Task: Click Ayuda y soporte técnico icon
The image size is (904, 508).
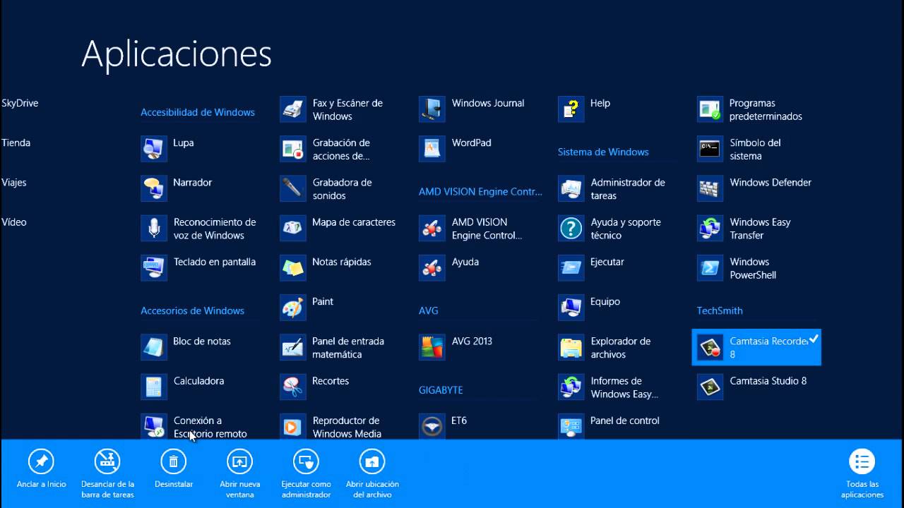Action: [x=571, y=229]
